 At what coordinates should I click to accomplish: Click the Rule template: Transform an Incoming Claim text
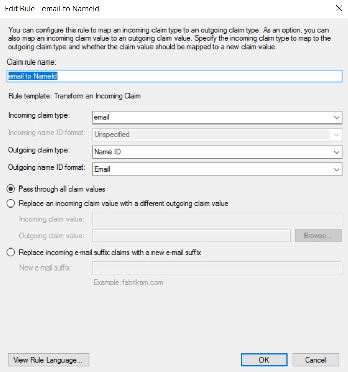click(74, 96)
